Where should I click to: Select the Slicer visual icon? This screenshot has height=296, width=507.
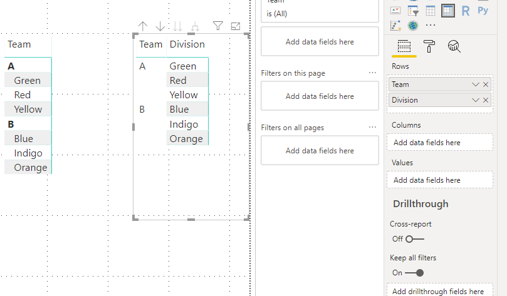click(413, 11)
